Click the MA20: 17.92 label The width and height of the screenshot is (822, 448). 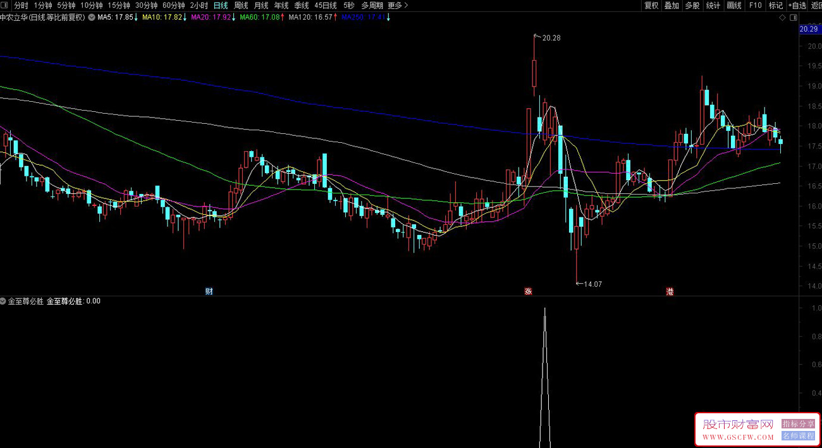pyautogui.click(x=210, y=18)
